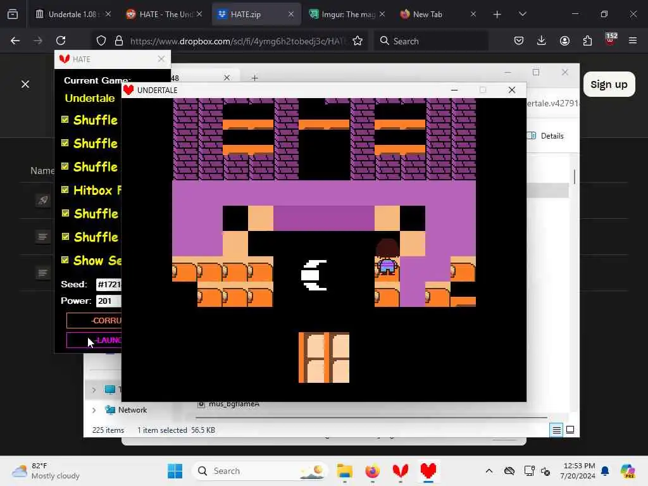Screen dimensions: 648x486
Task: Toggle the second Shuffle checkbox in HATE
Action: point(65,143)
